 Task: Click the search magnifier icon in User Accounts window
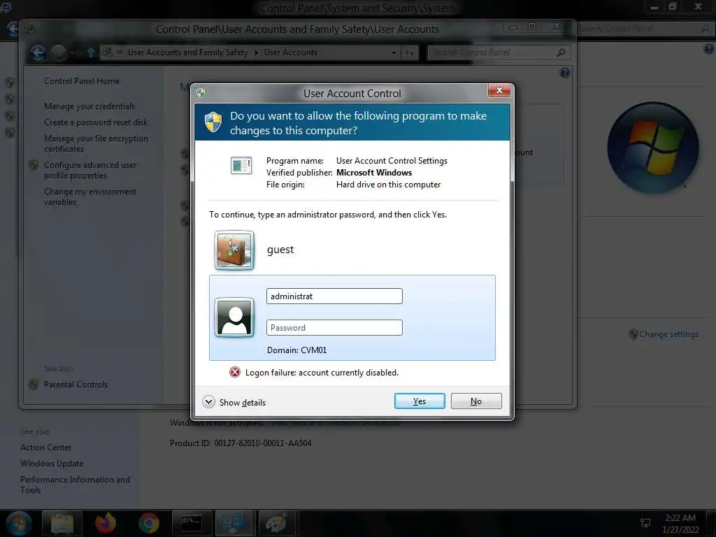coord(561,52)
